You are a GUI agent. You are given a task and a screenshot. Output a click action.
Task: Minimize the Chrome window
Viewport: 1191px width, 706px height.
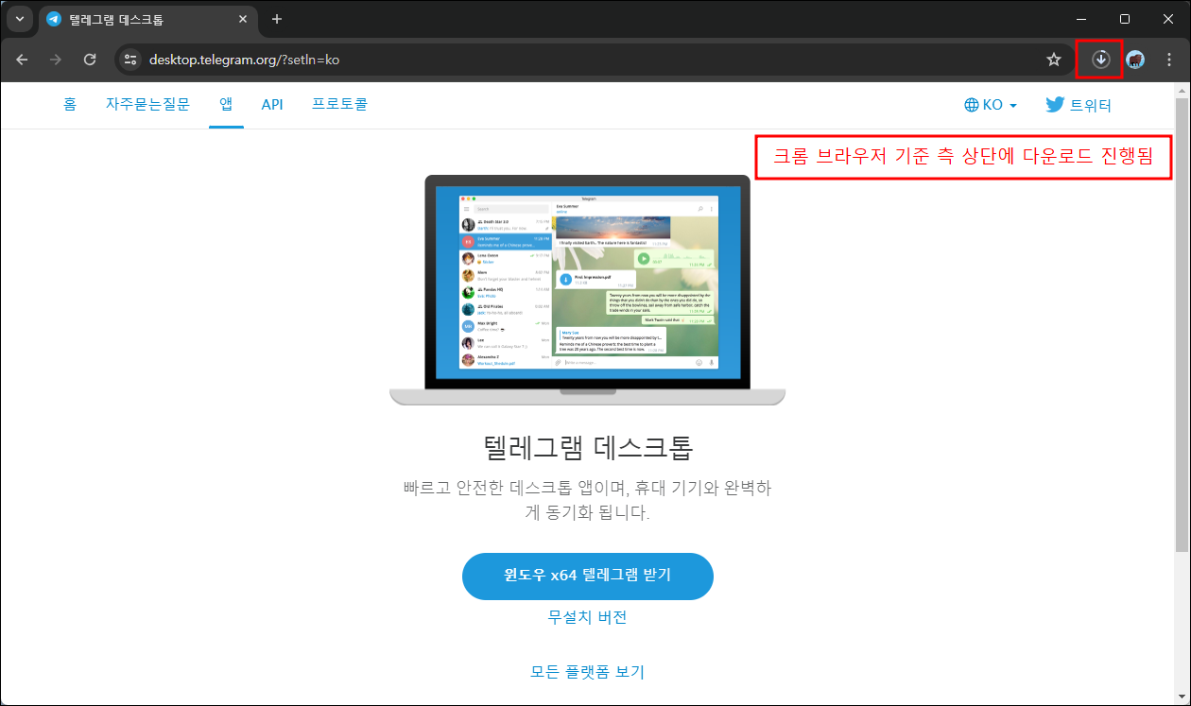tap(1080, 19)
